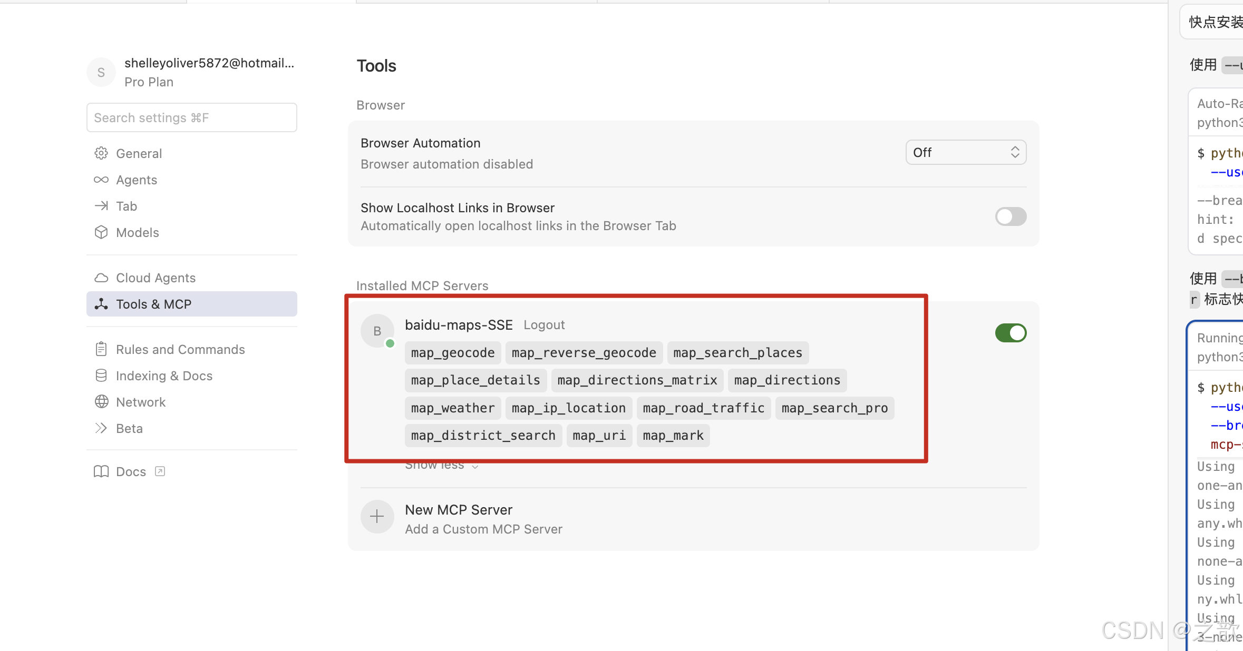Click the Cloud Agents cloud icon

click(x=101, y=278)
